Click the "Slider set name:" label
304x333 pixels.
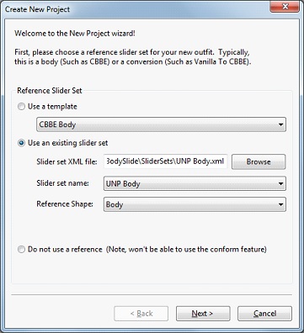[62, 183]
